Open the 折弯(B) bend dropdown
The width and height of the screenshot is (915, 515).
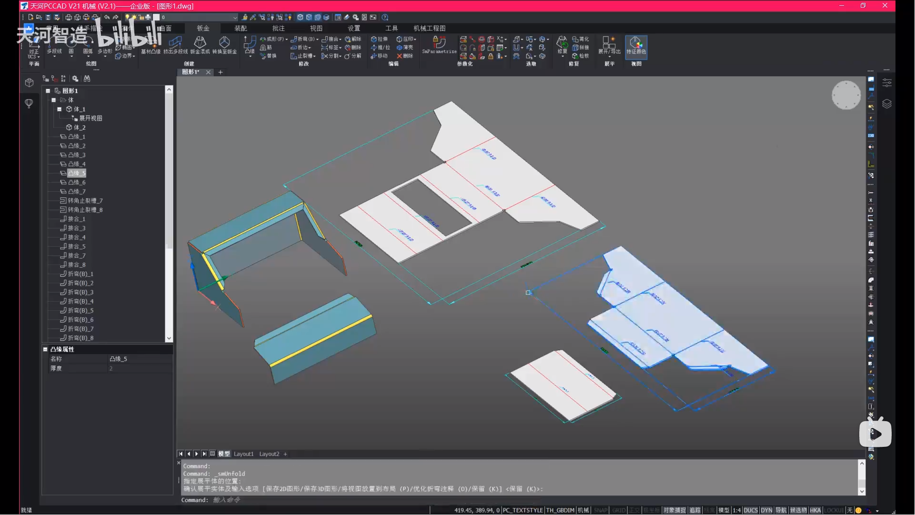304,39
